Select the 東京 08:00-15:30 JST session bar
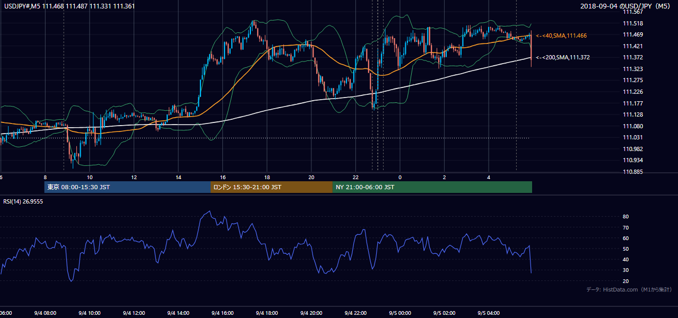The height and width of the screenshot is (318, 678). (127, 187)
